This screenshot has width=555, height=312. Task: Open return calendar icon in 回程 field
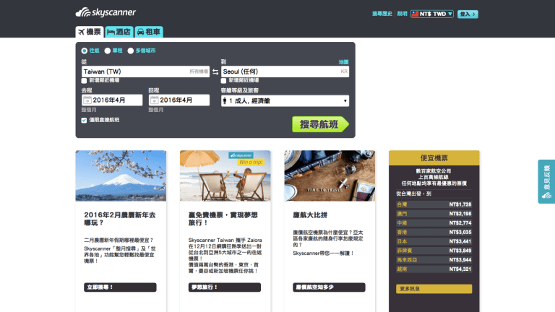coord(154,100)
